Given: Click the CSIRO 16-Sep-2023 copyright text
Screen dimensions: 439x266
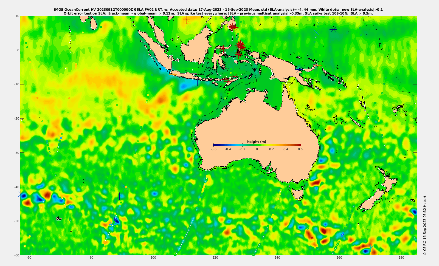Looking at the screenshot, I should click(425, 225).
